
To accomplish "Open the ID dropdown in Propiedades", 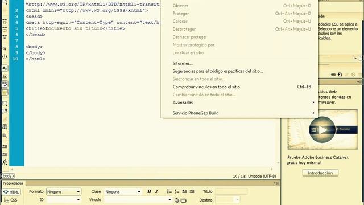I will 64,200.
